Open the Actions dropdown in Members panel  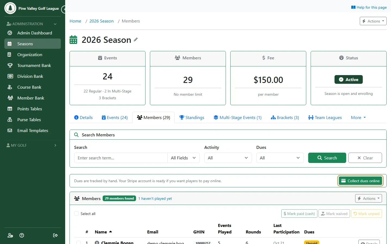(x=368, y=198)
